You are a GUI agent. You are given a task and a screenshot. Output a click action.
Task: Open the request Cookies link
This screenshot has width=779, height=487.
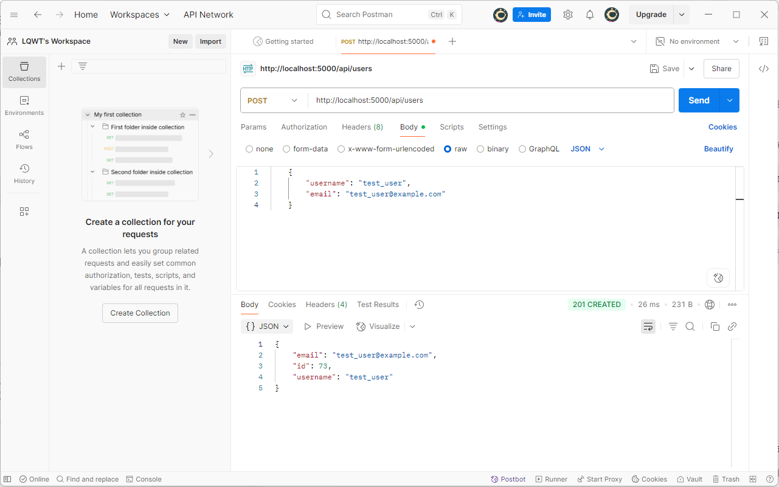coord(722,127)
